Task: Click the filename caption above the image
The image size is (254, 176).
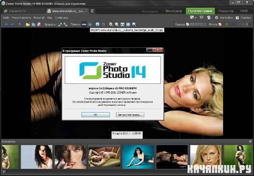Action: click(x=127, y=30)
